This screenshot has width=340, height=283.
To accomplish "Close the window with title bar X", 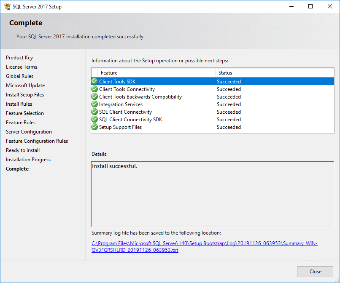I will (x=330, y=6).
